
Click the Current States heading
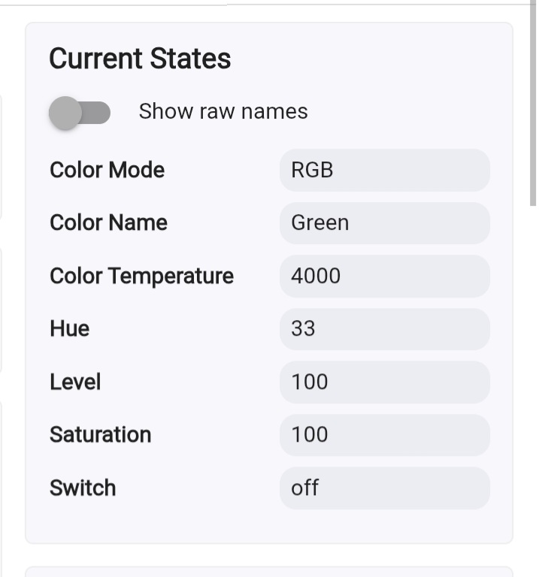(x=140, y=59)
